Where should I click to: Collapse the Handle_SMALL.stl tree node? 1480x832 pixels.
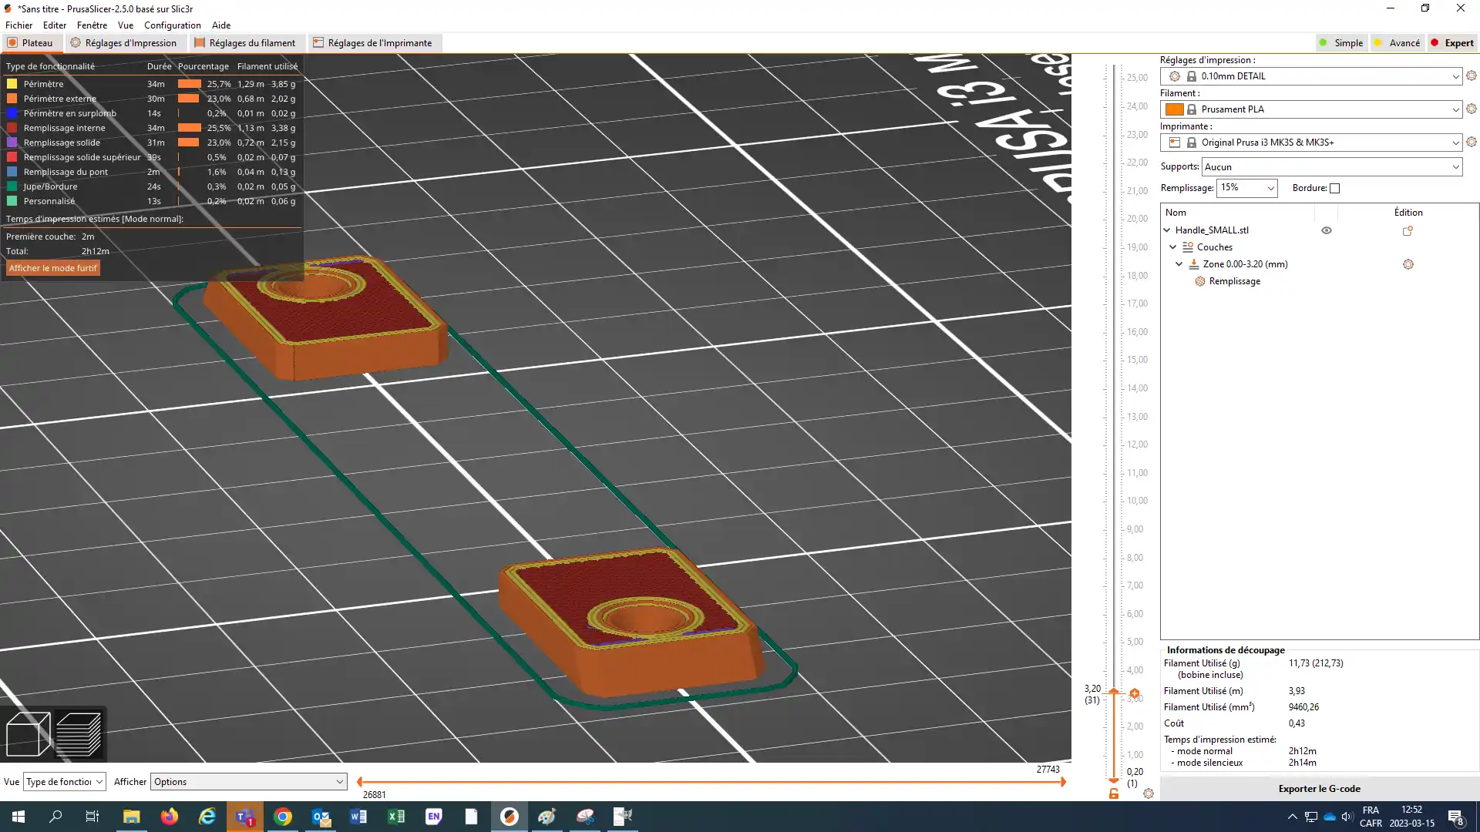click(x=1167, y=230)
